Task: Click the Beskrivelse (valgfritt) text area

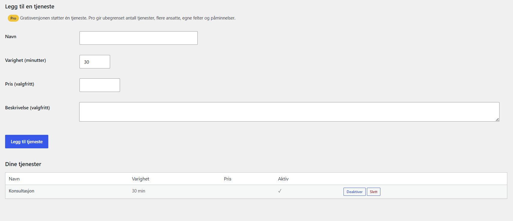Action: coord(289,112)
